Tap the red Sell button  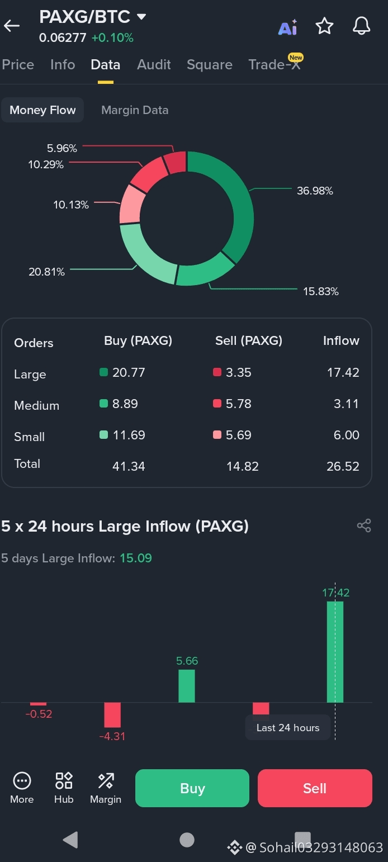coord(315,788)
